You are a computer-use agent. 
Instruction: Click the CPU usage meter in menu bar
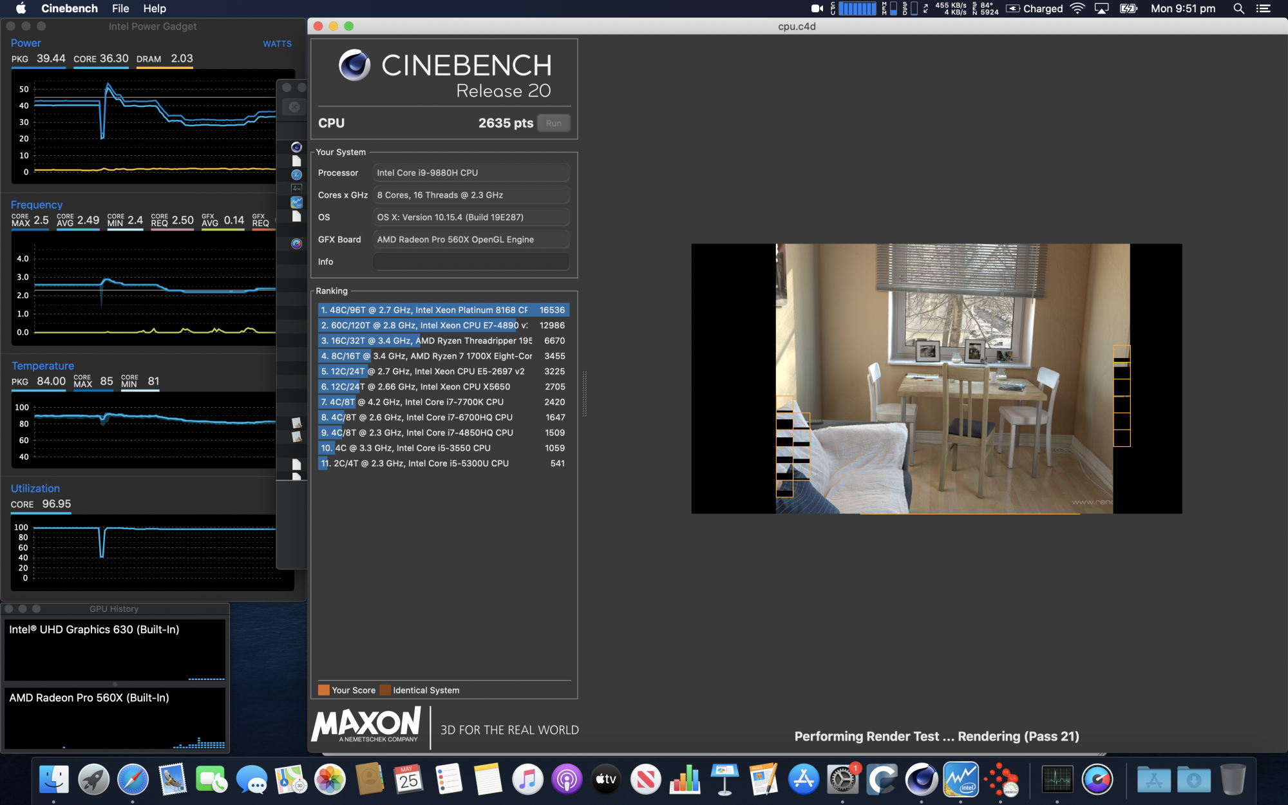point(857,8)
